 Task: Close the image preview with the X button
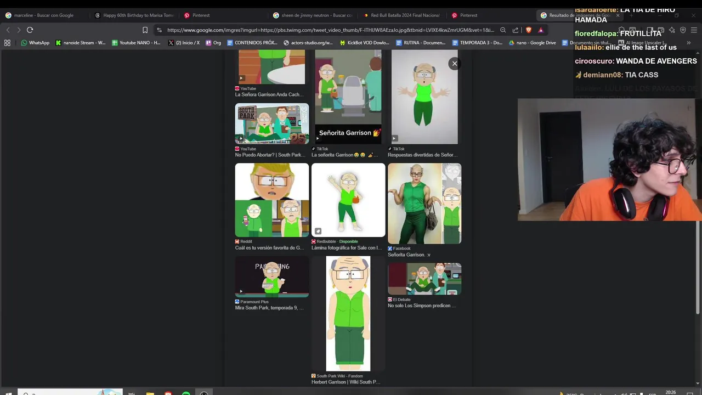tap(455, 64)
